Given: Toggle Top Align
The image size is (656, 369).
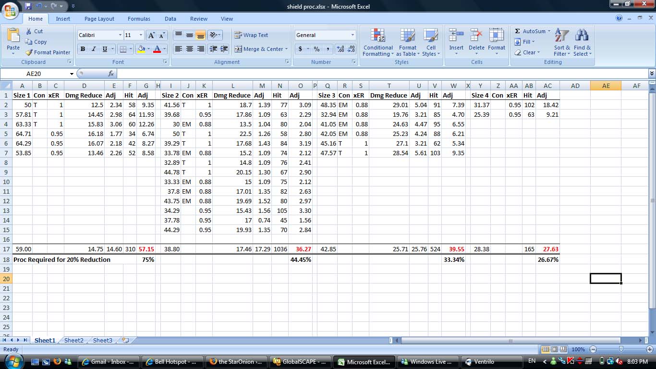Looking at the screenshot, I should [x=178, y=35].
